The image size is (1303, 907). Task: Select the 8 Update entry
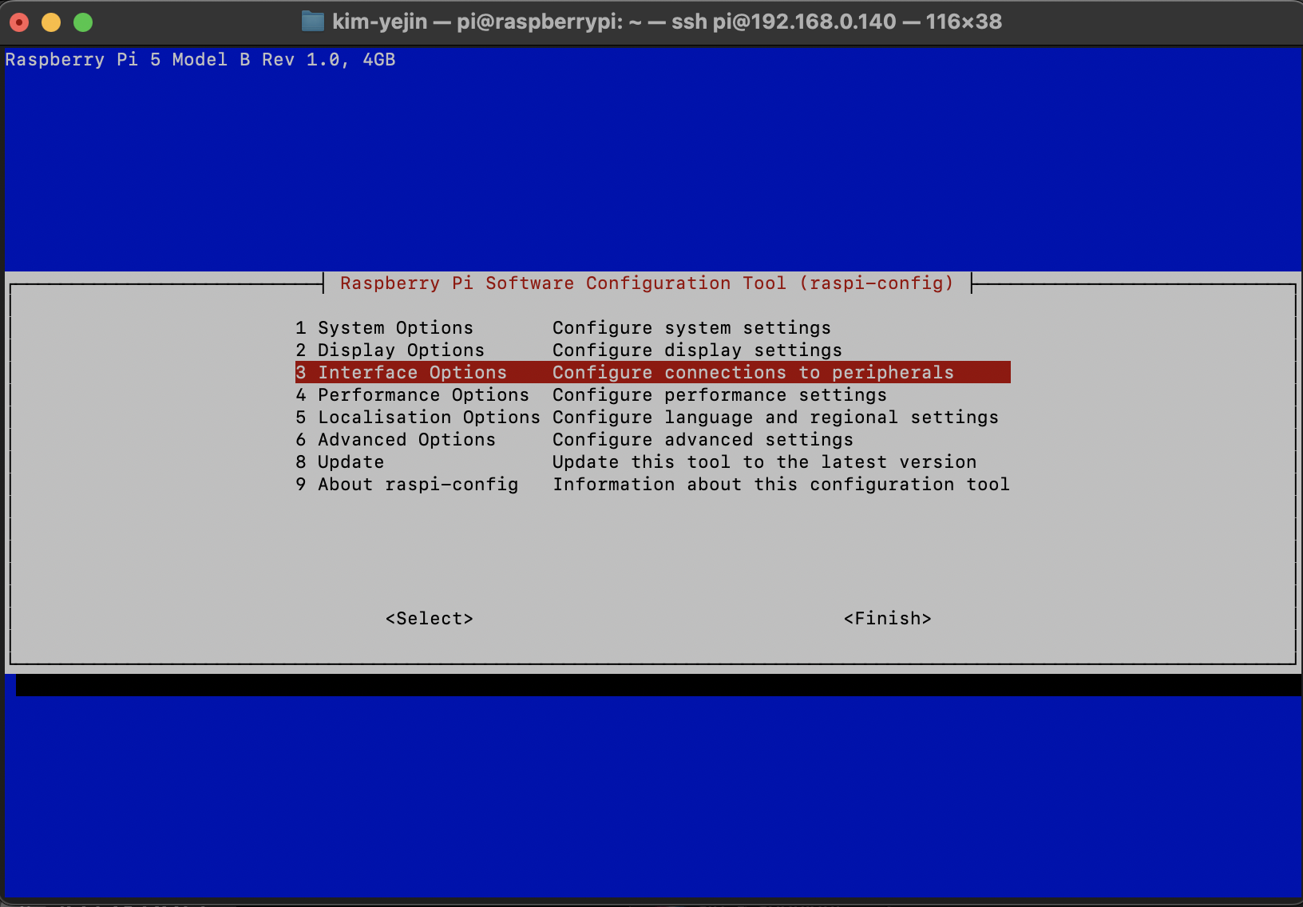[652, 462]
